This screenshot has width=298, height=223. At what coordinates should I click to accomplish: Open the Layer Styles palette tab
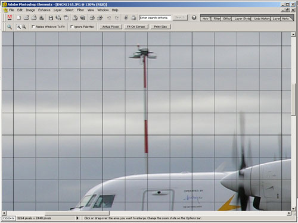coord(242,18)
